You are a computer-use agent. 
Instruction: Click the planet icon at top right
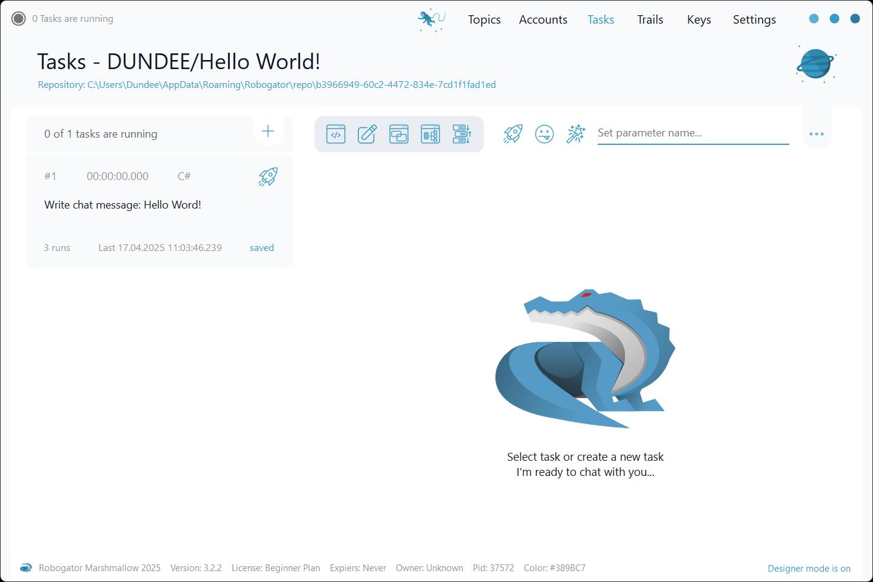[x=816, y=64]
